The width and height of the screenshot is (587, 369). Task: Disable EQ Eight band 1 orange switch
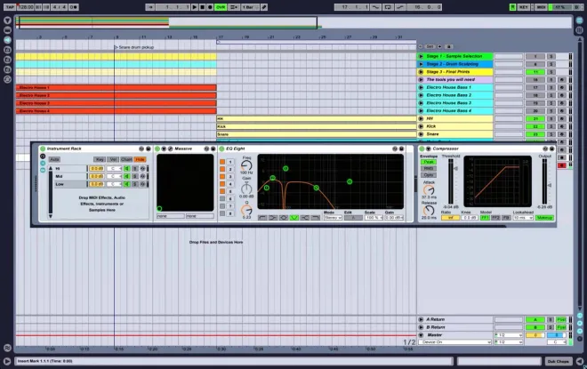point(222,162)
